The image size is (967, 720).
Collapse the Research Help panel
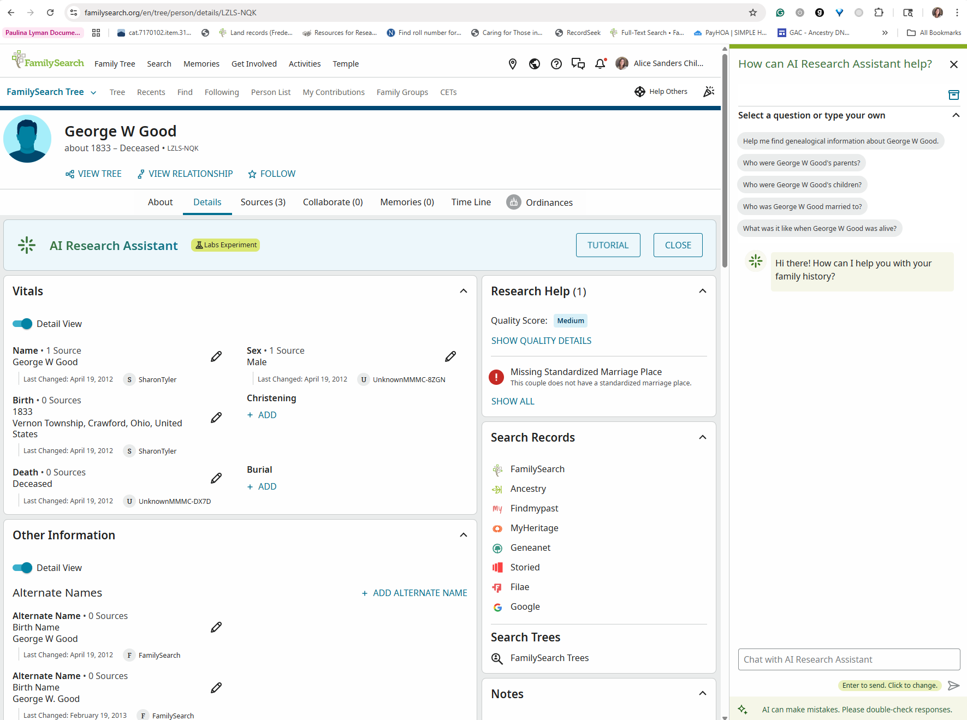[x=702, y=291]
